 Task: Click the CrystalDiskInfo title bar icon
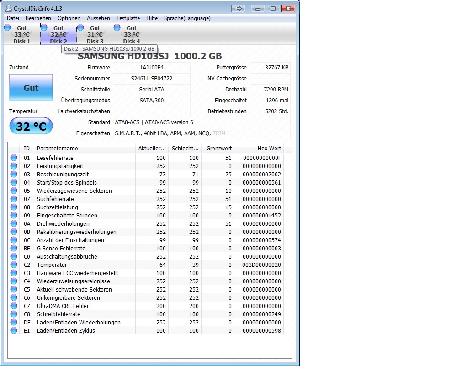tap(8, 8)
